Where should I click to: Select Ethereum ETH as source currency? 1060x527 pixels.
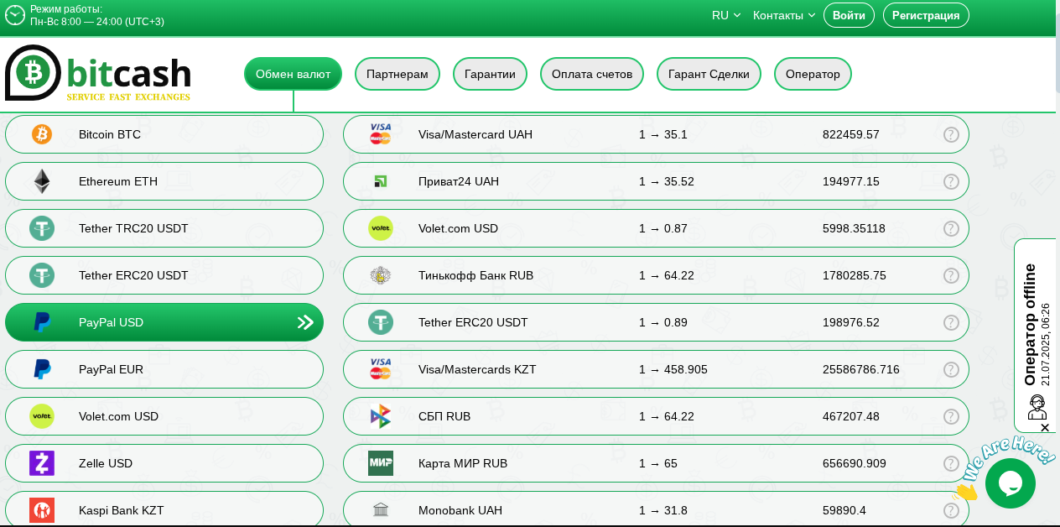click(x=164, y=181)
